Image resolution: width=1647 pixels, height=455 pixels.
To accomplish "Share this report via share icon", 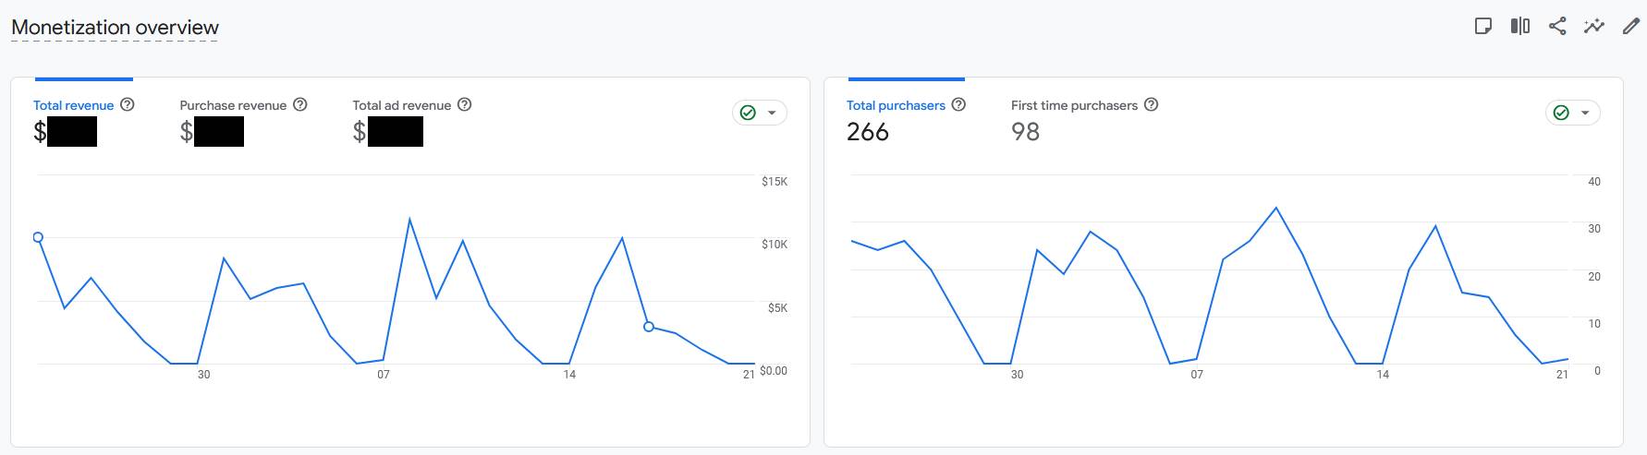I will point(1557,26).
